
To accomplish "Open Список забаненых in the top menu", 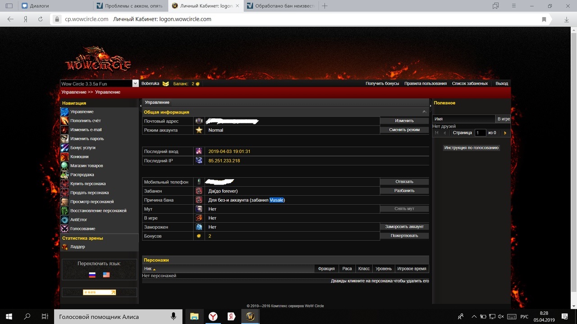I will pos(470,84).
